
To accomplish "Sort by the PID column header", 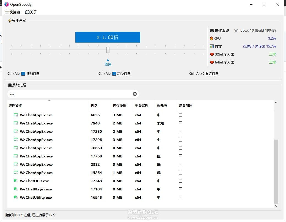I will [x=101, y=105].
